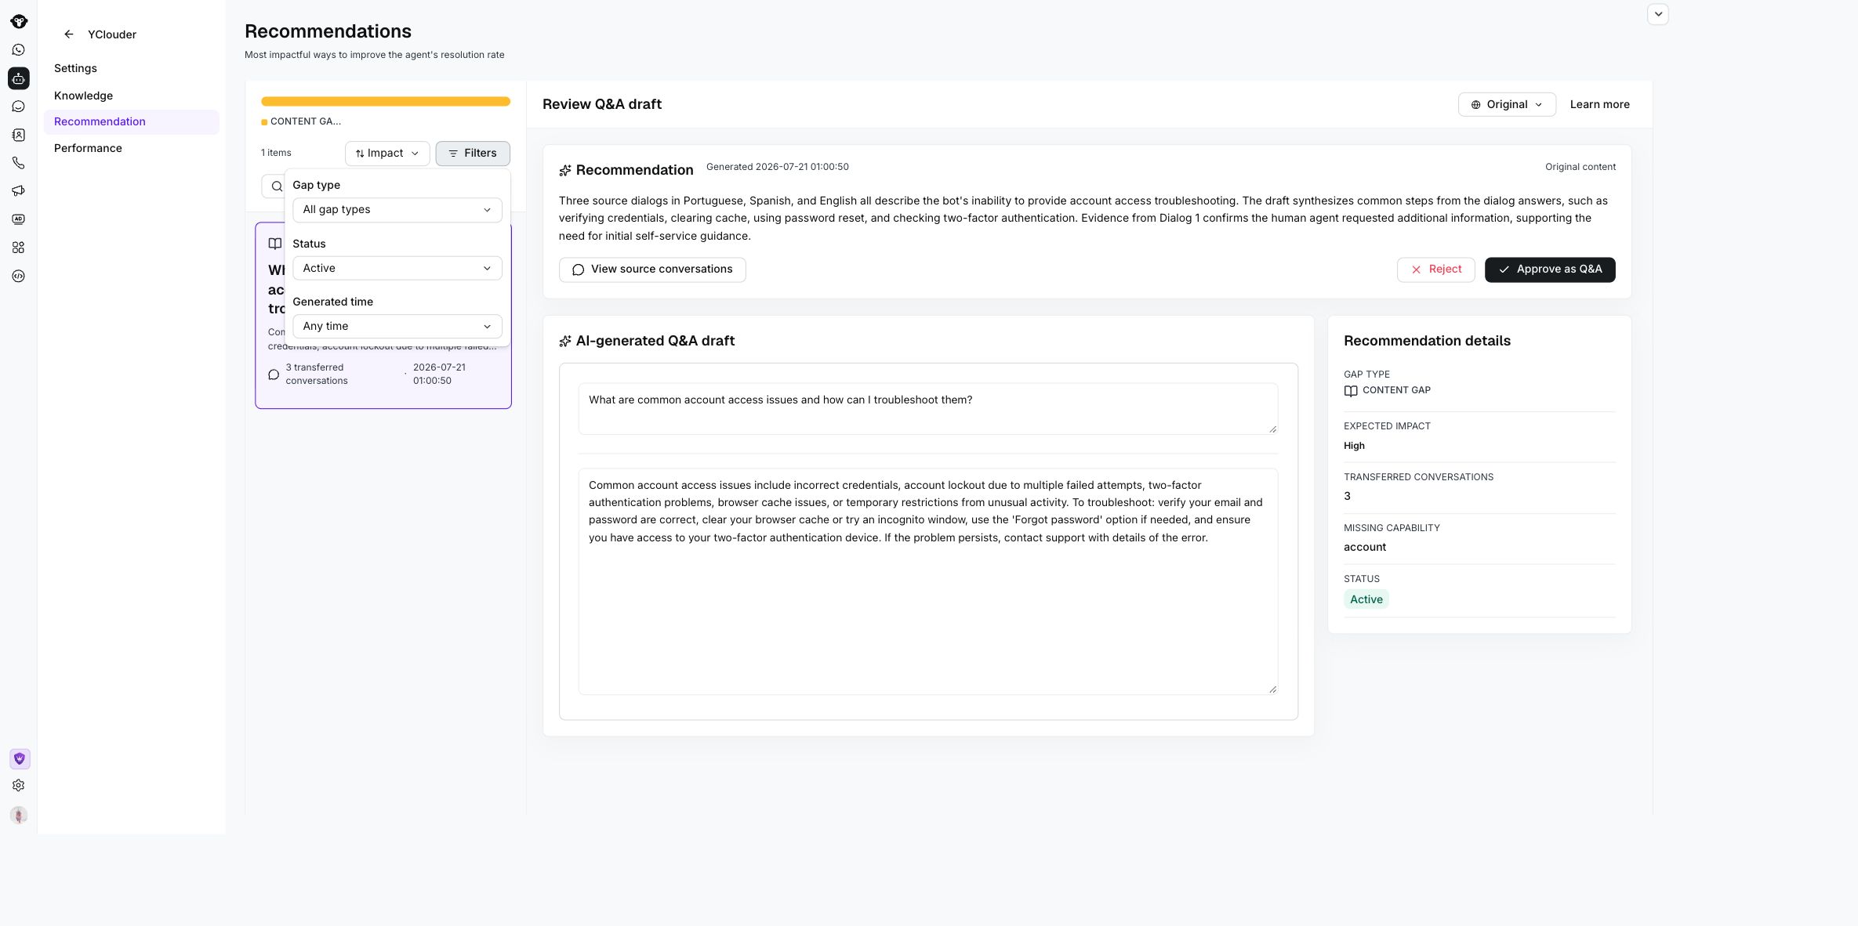Screen dimensions: 1858x926
Task: Open Performance in the sidebar
Action: (x=88, y=148)
